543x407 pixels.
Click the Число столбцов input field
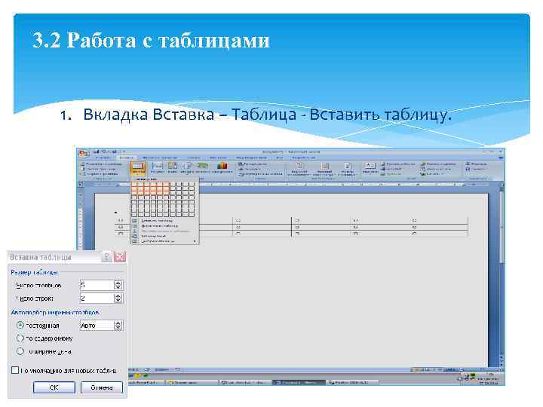[x=97, y=285]
